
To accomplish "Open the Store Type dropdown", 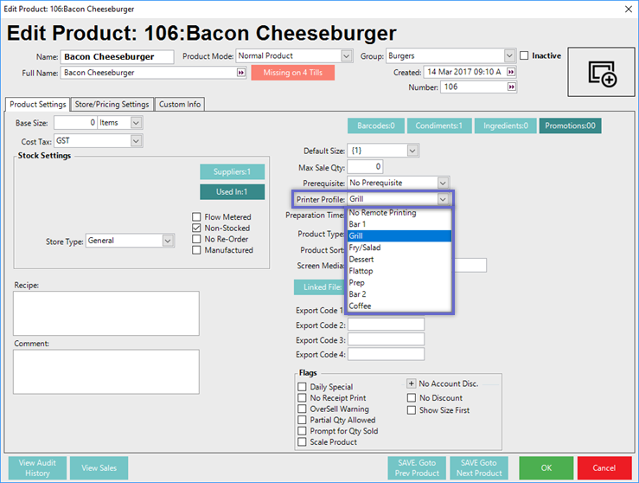I will click(x=169, y=241).
